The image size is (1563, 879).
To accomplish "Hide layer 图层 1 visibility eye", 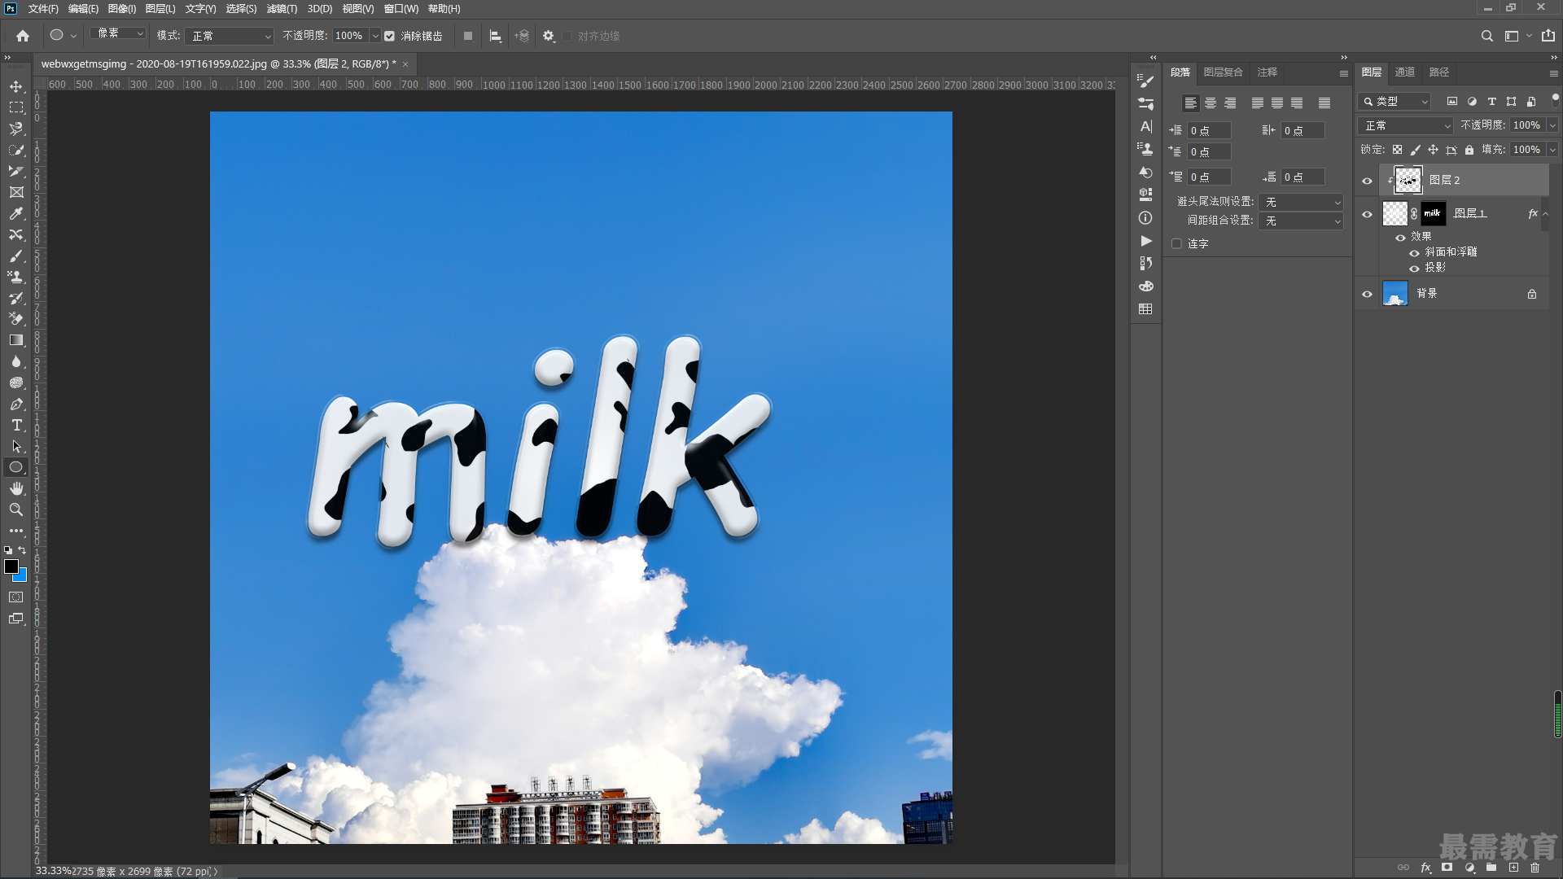I will [1367, 215].
